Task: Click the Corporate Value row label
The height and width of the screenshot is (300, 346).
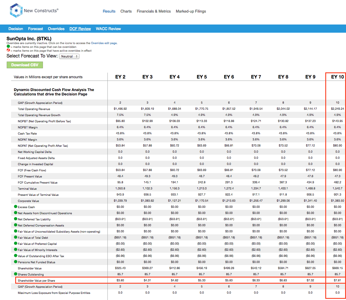Action: pos(28,201)
